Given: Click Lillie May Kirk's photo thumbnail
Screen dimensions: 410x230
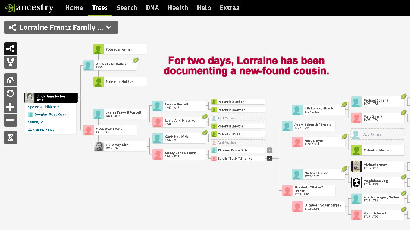Looking at the screenshot, I should [99, 146].
